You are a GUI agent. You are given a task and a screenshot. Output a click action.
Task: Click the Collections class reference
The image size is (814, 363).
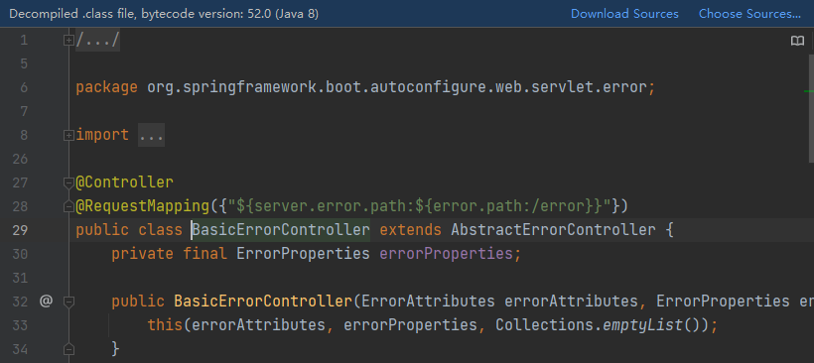(x=544, y=325)
